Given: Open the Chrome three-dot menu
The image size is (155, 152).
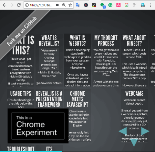Looking at the screenshot, I should click(151, 5).
